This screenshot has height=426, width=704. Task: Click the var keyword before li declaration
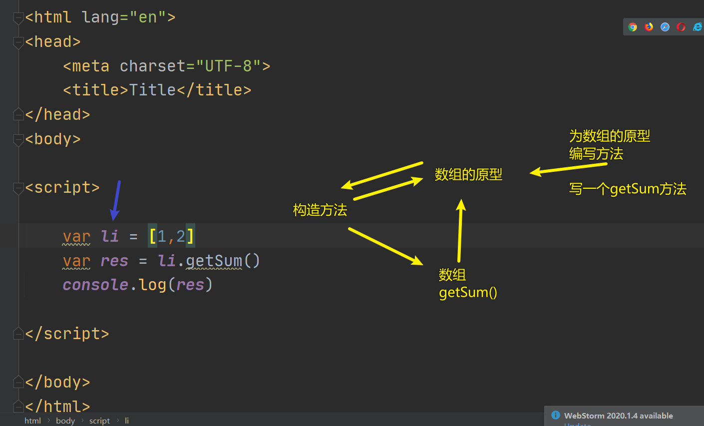[76, 236]
